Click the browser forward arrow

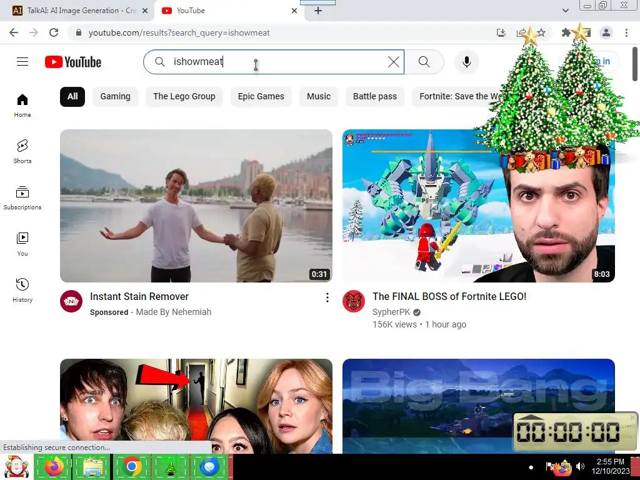[34, 32]
